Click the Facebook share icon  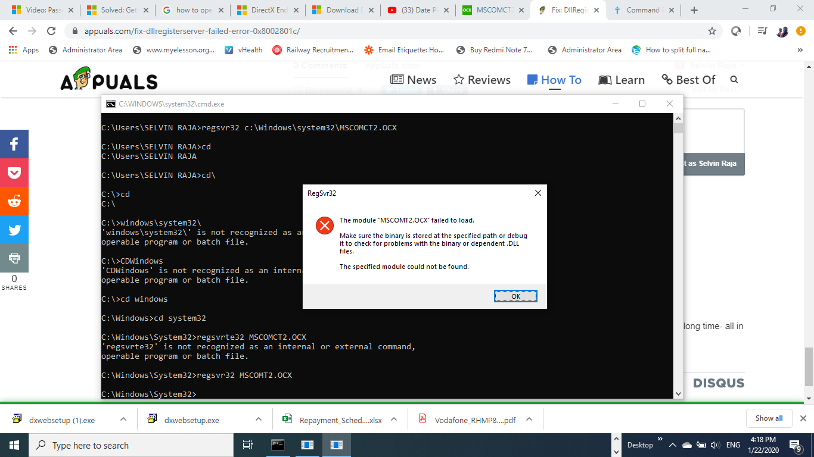(14, 144)
